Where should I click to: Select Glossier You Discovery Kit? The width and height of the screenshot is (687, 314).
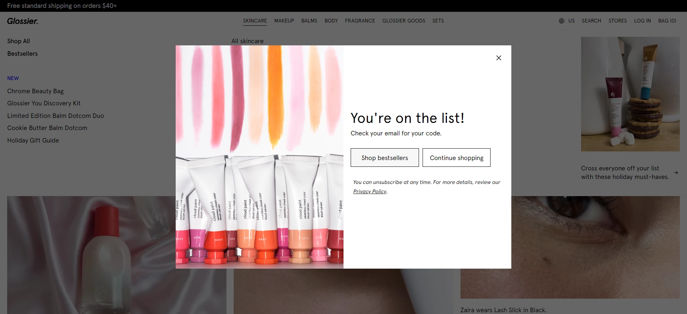tap(44, 103)
